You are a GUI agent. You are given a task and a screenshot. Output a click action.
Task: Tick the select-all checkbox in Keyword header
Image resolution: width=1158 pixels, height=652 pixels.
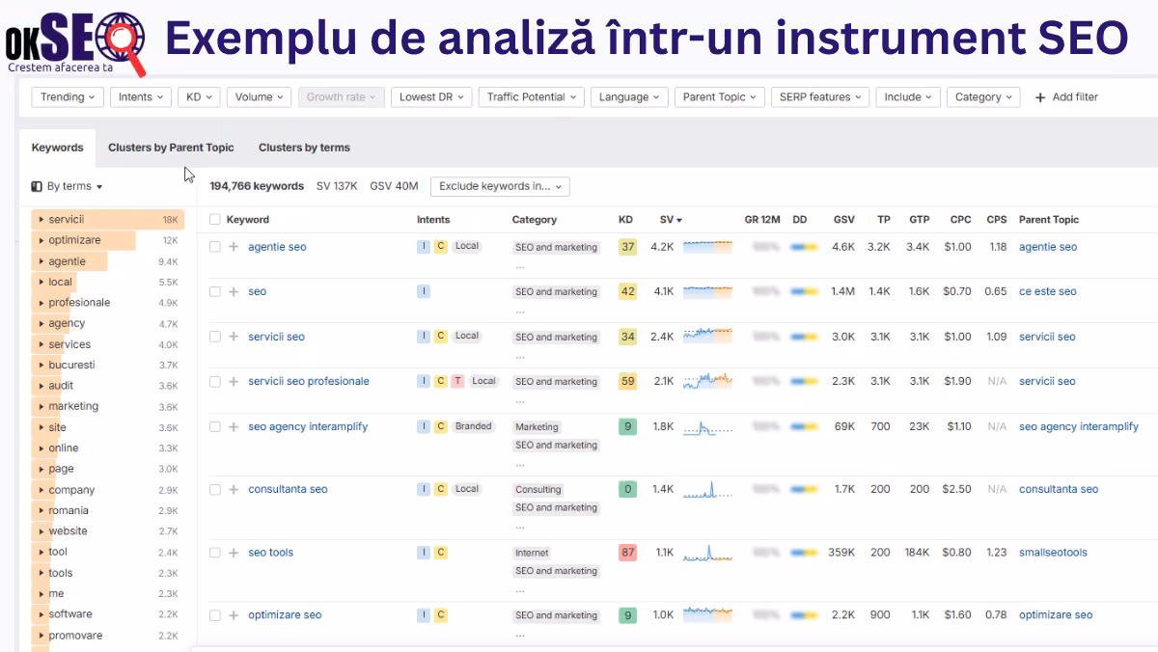(215, 220)
